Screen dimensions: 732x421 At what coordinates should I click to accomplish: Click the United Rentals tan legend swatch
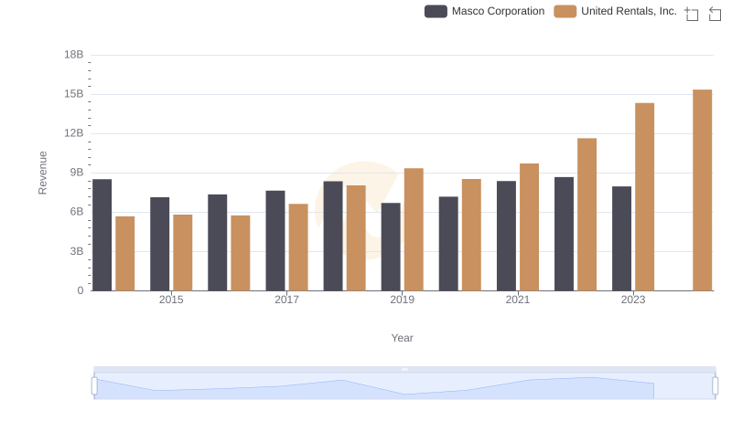point(565,11)
